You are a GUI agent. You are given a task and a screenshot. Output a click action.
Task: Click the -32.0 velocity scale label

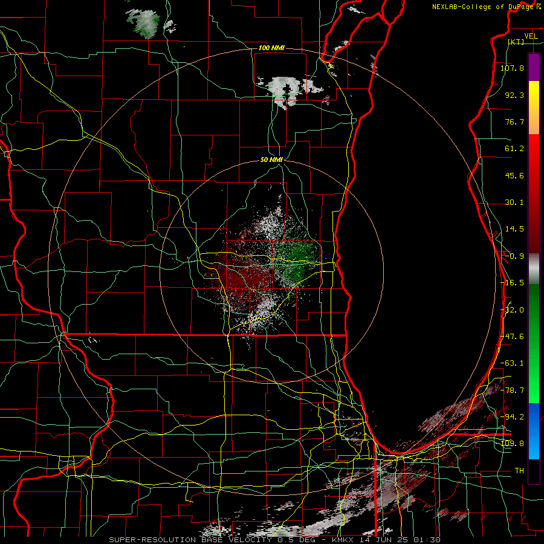(x=513, y=310)
